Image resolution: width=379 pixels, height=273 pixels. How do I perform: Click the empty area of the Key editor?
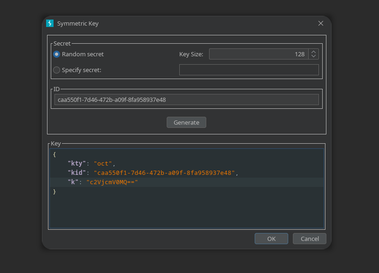[186, 212]
